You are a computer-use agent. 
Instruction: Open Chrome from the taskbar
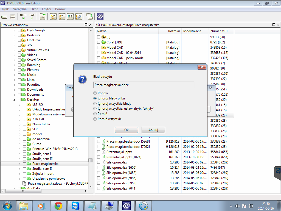click(58, 206)
